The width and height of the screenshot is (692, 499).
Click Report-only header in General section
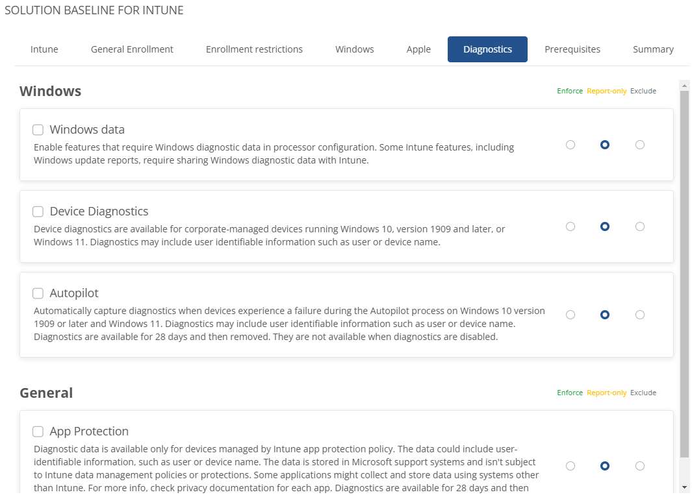tap(606, 393)
